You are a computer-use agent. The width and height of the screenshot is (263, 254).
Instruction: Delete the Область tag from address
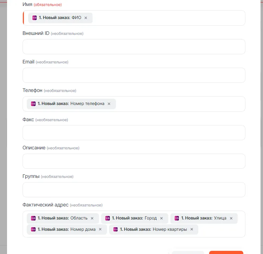[92, 218]
